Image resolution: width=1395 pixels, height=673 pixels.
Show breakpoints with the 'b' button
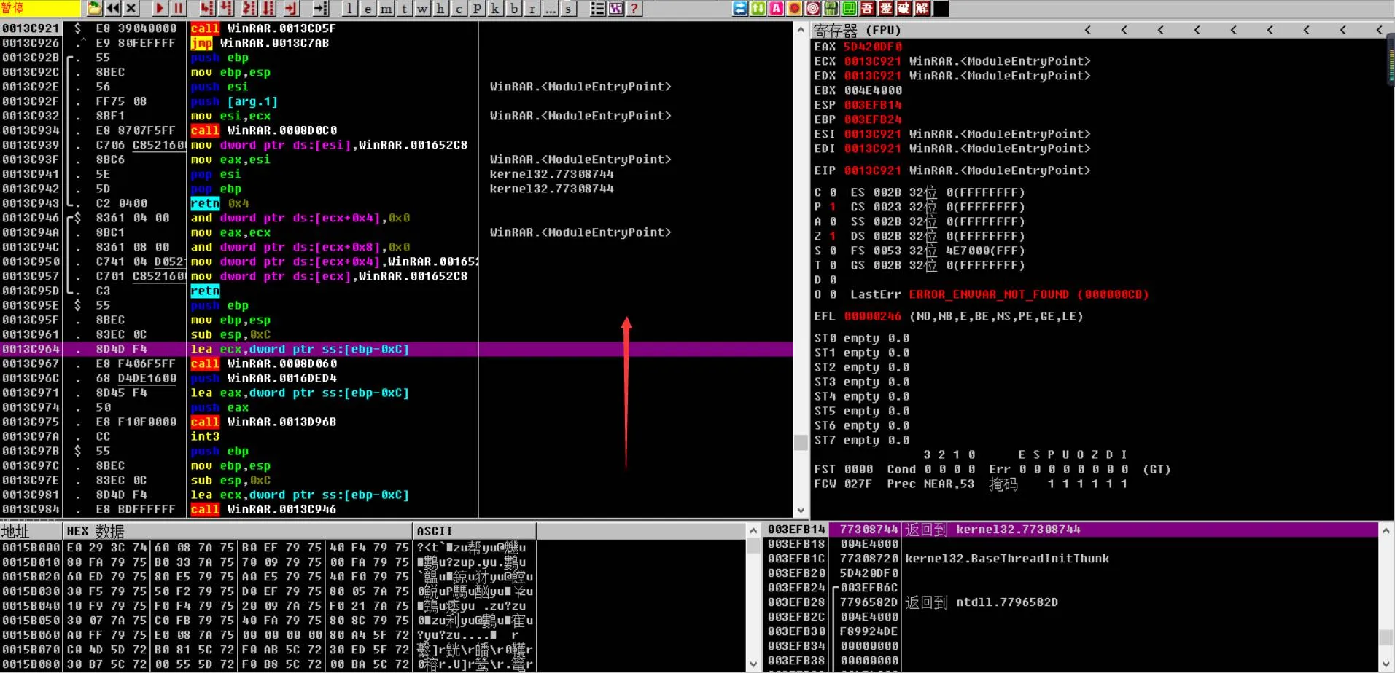click(x=514, y=9)
